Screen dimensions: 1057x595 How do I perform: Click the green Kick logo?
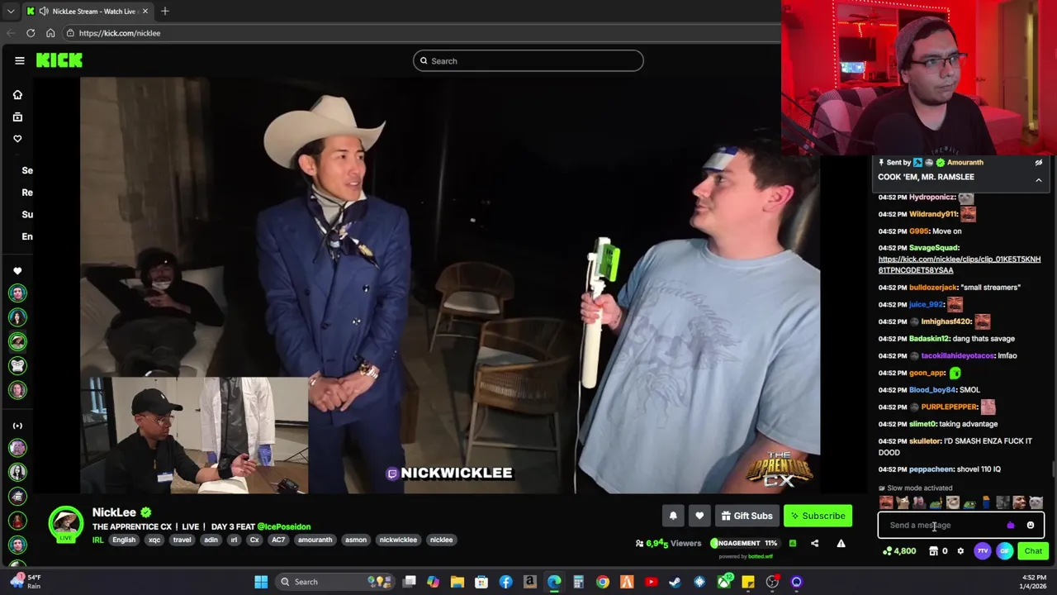pos(59,60)
